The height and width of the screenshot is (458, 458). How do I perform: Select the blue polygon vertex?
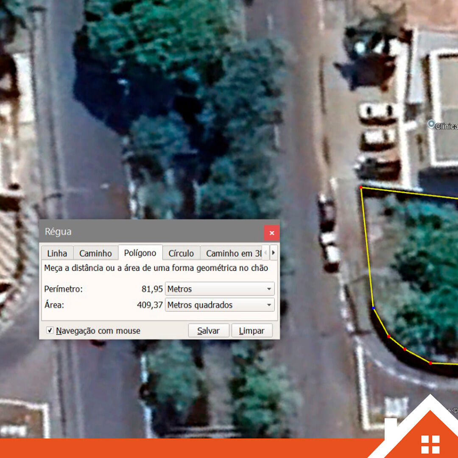[x=373, y=308]
